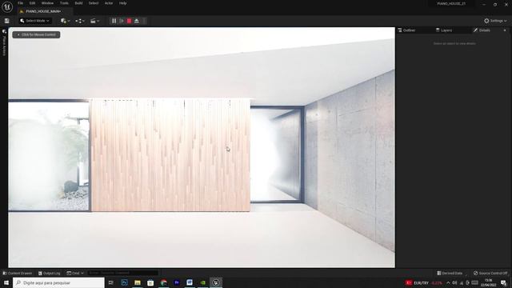
Task: Open the Window menu
Action: click(47, 3)
